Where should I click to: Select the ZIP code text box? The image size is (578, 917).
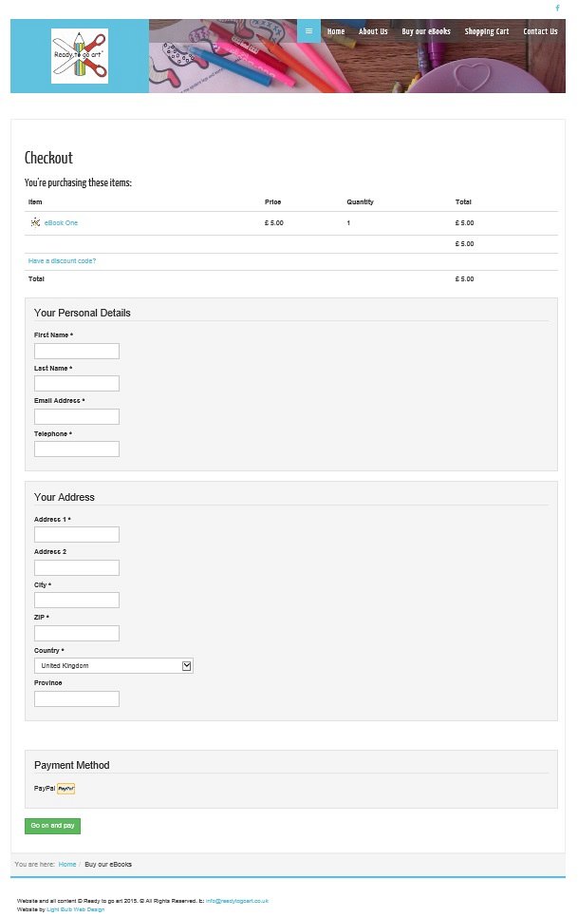[x=77, y=633]
